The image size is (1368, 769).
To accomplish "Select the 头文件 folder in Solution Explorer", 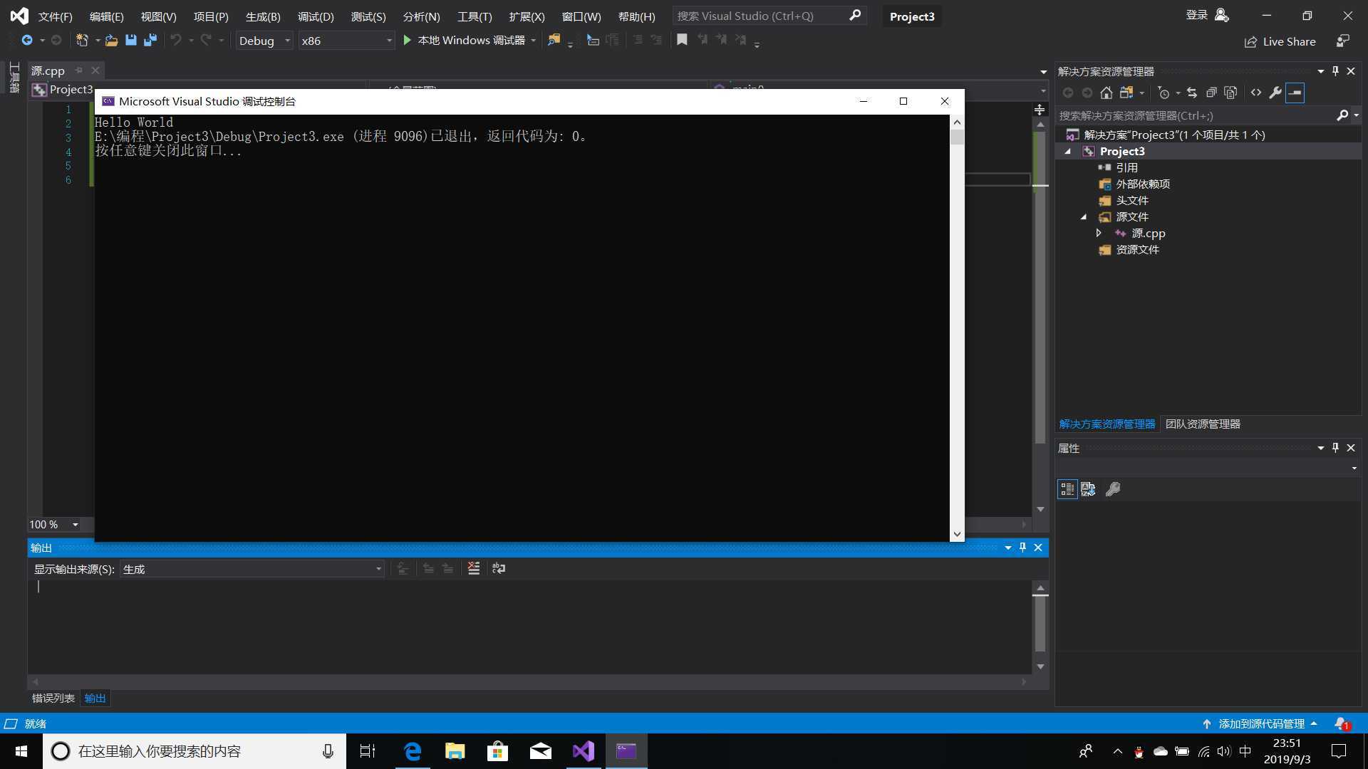I will click(x=1132, y=200).
